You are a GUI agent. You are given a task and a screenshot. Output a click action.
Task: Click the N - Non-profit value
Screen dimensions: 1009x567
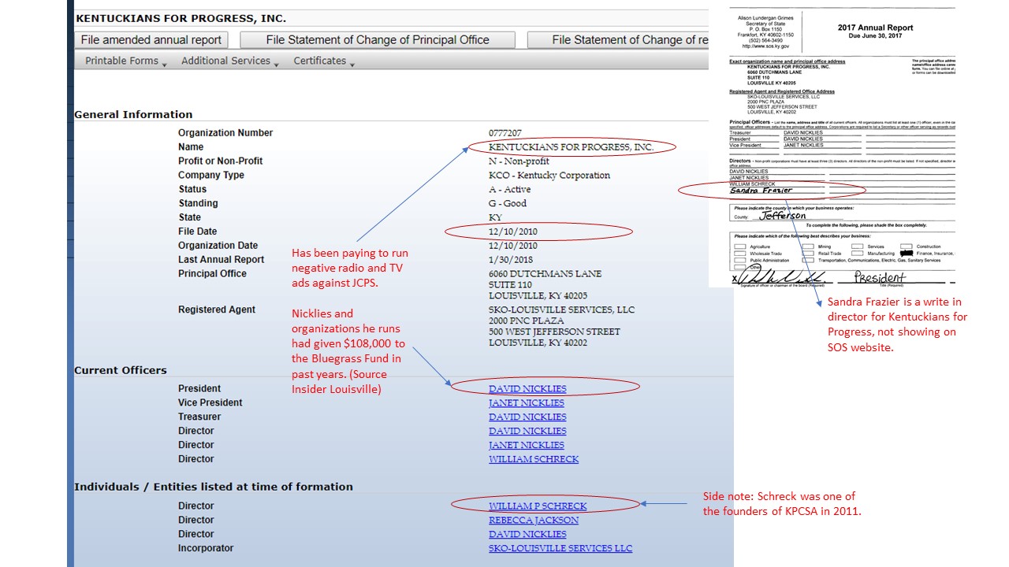[519, 161]
